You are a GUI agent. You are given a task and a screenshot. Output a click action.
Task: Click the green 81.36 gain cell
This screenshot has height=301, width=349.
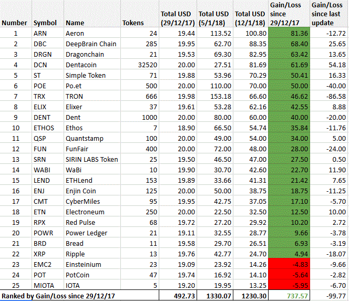pos(289,34)
